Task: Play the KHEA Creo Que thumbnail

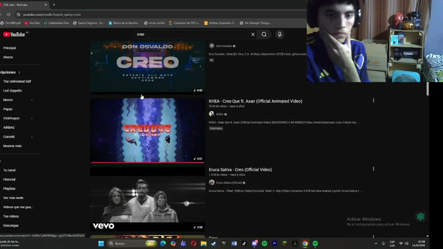Action: pos(147,130)
